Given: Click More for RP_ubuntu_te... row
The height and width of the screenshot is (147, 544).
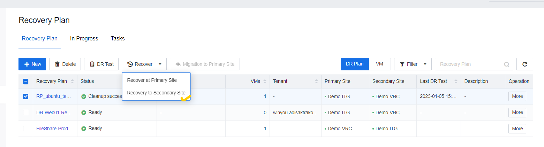Looking at the screenshot, I should pyautogui.click(x=517, y=96).
